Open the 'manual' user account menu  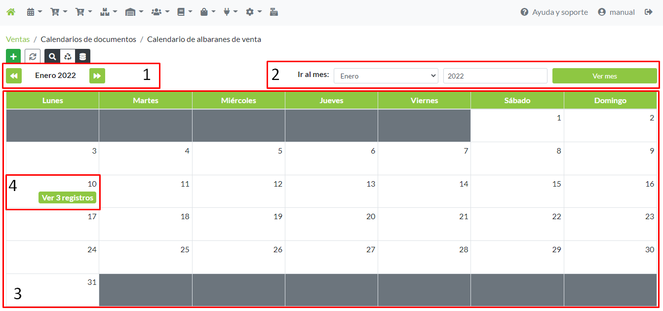(x=616, y=12)
